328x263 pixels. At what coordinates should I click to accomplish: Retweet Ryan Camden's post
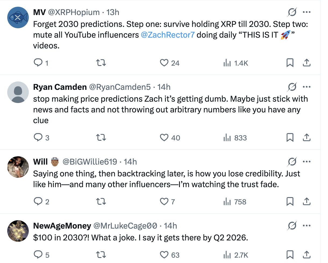[x=101, y=137]
